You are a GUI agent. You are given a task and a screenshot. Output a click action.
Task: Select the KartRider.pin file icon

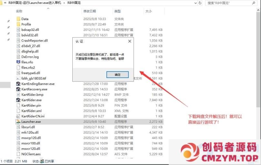18,105
